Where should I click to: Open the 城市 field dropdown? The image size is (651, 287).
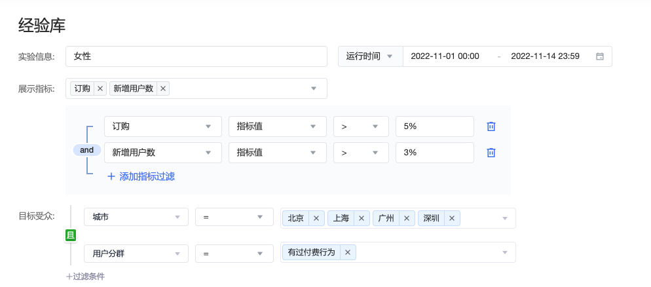[136, 218]
